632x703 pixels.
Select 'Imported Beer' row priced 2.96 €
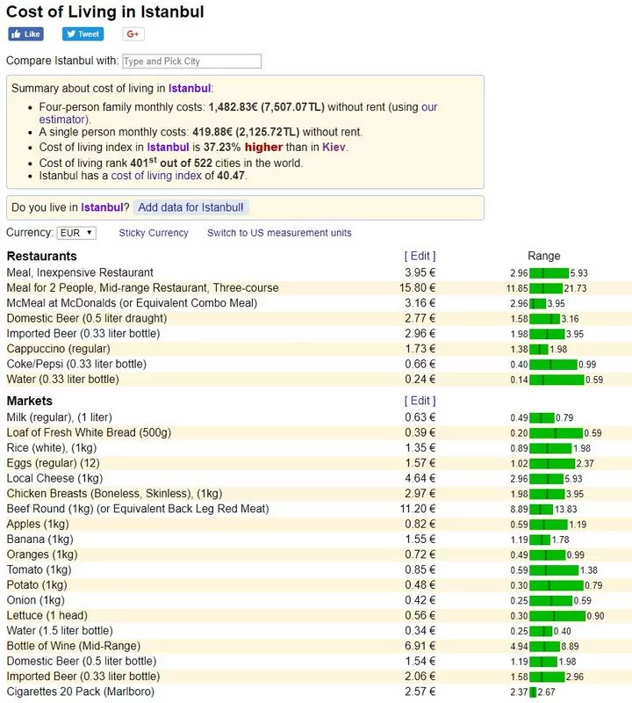pos(83,334)
